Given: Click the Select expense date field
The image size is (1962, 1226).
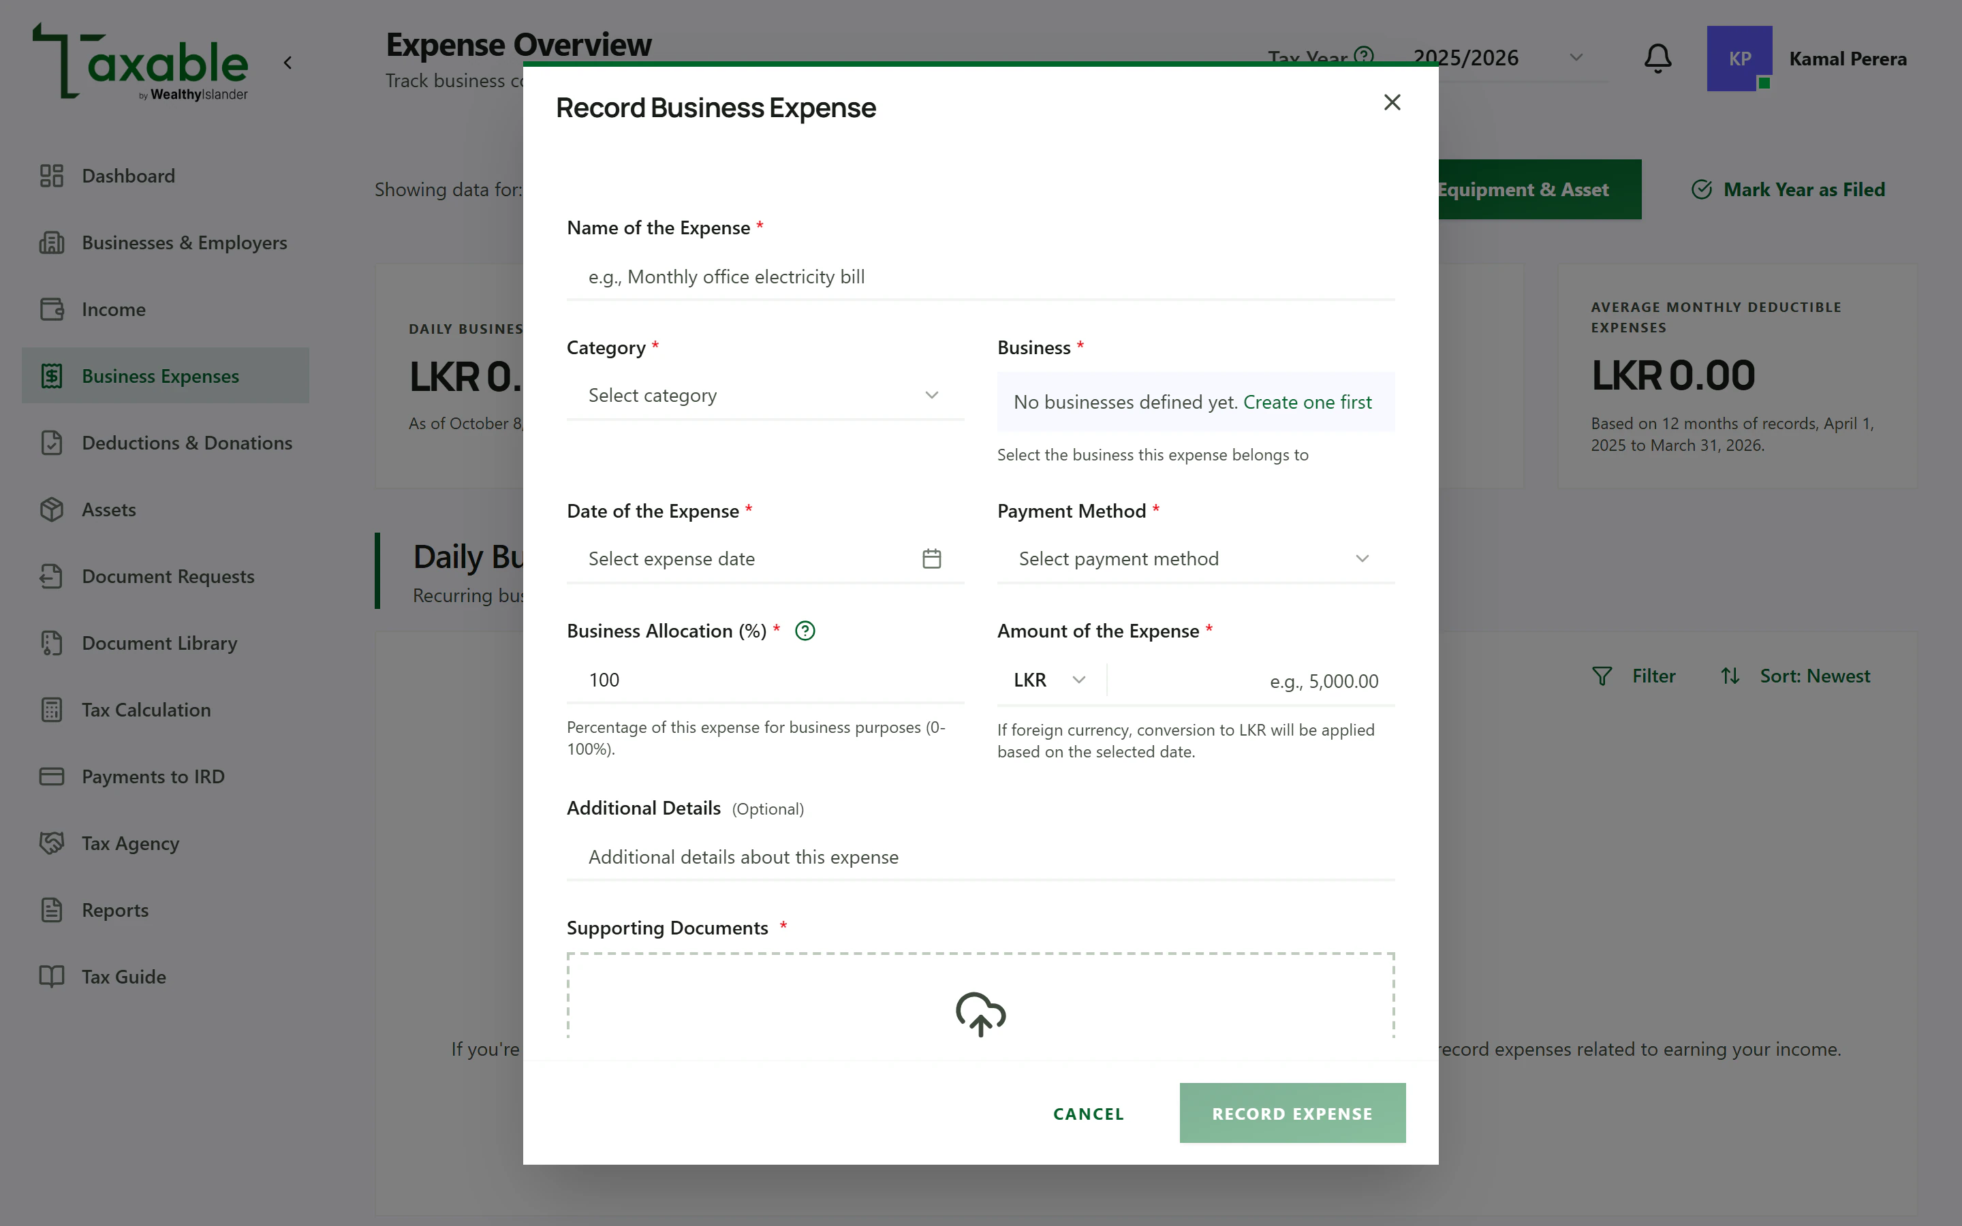Looking at the screenshot, I should click(764, 559).
